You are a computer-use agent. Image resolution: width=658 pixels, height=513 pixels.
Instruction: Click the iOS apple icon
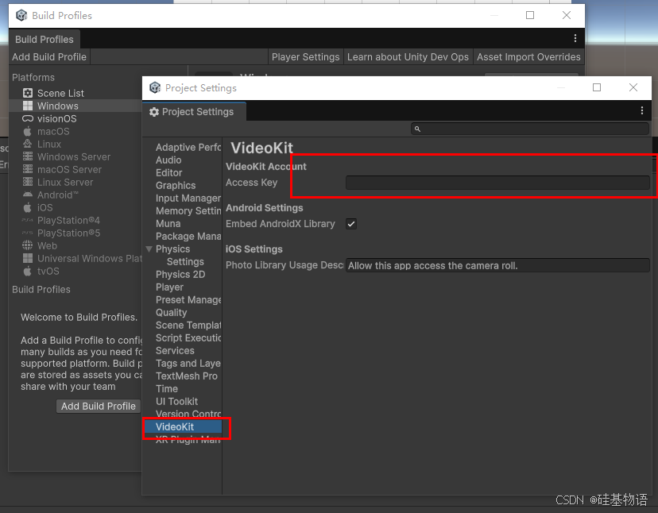coord(28,207)
